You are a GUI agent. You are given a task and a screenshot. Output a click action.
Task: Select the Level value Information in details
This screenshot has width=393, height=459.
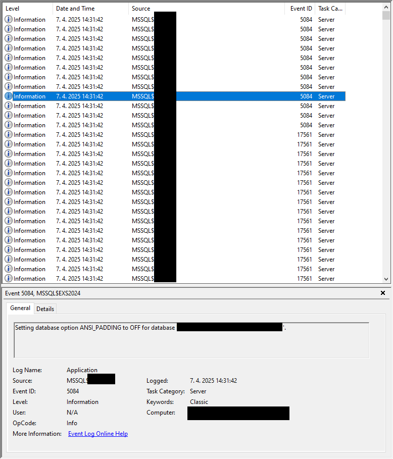tap(82, 401)
